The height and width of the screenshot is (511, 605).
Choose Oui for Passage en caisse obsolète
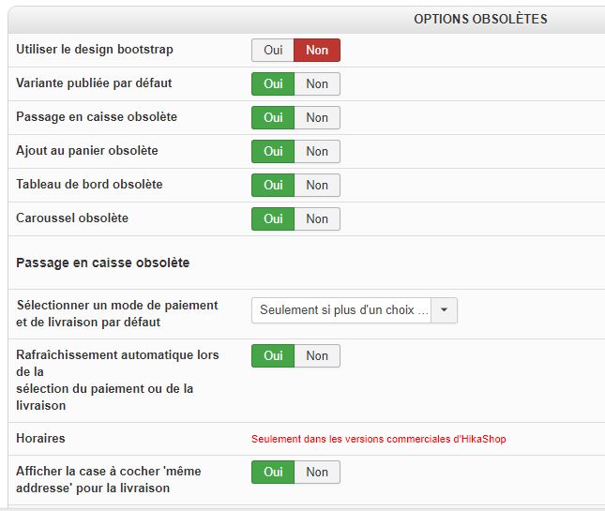click(x=273, y=117)
